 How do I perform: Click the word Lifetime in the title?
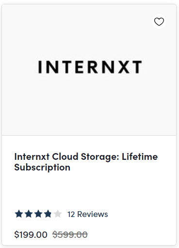(x=140, y=156)
